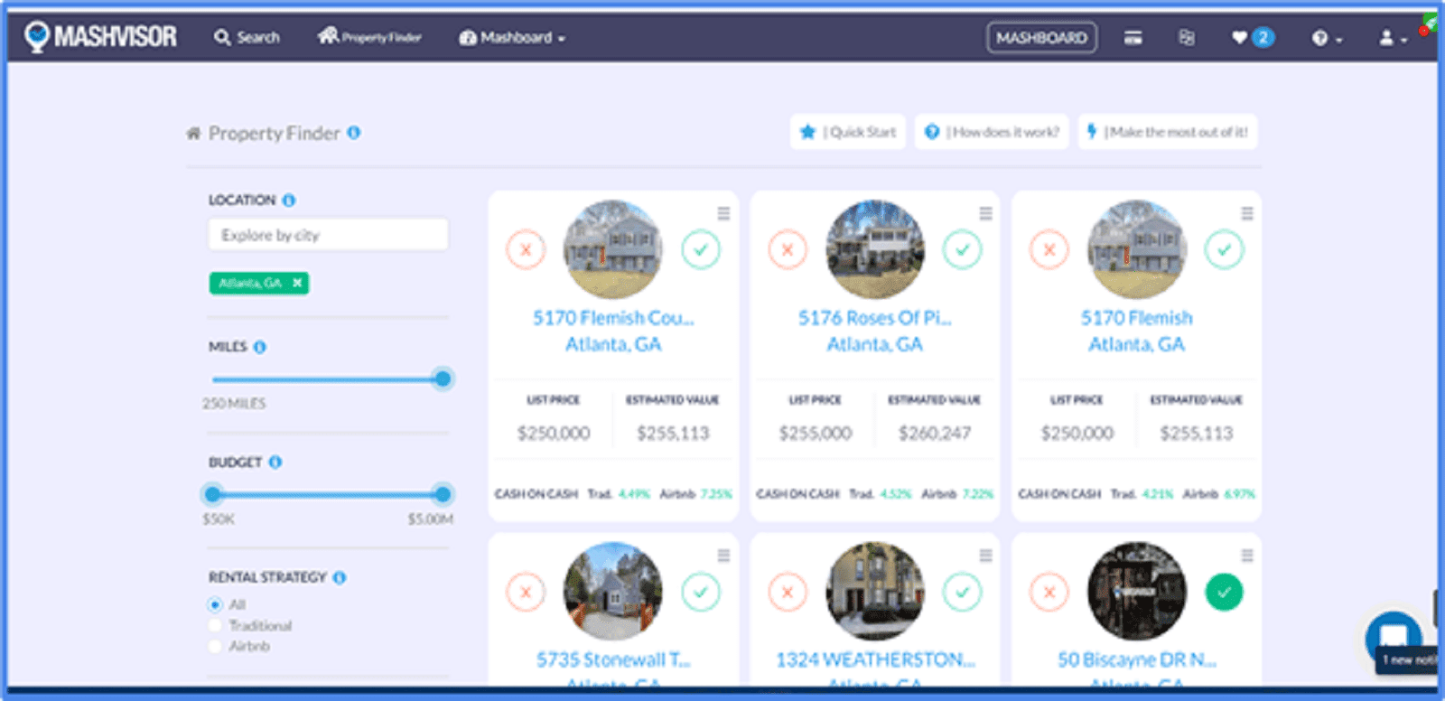Screen dimensions: 1445x701
Task: Select the All rental strategy option
Action: pyautogui.click(x=215, y=604)
